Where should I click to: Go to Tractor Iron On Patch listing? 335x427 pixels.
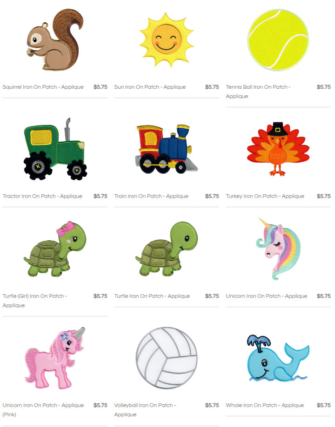(42, 196)
